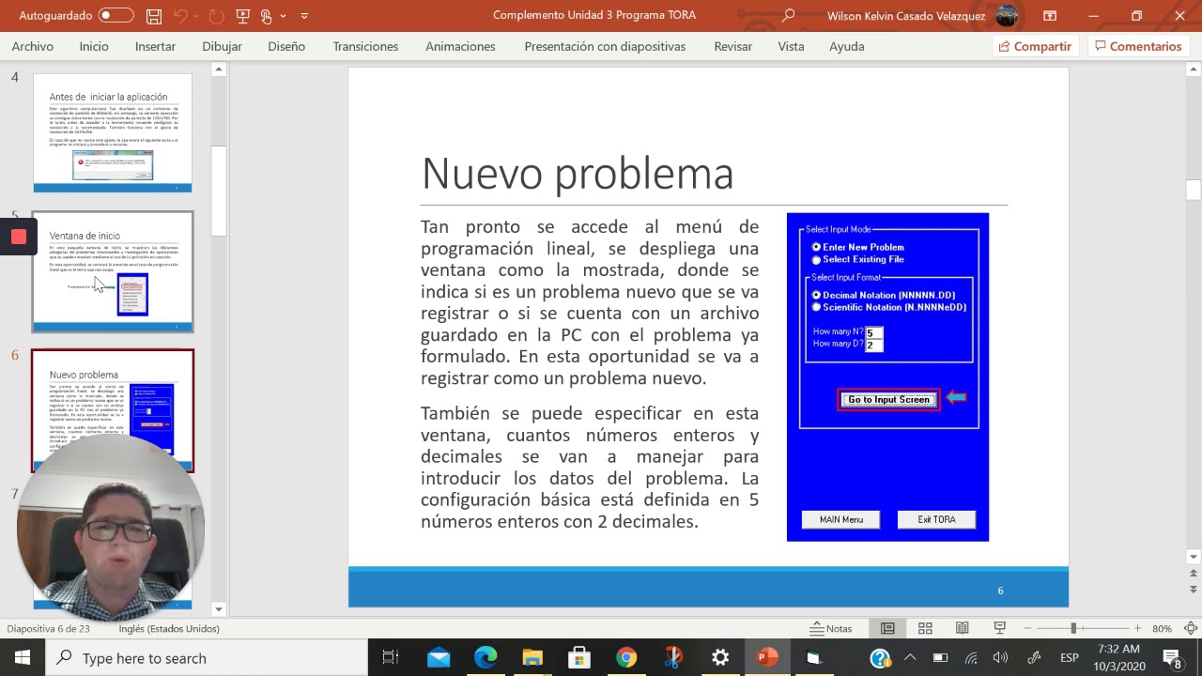Switch to the Insertar tab
The height and width of the screenshot is (676, 1202).
point(155,46)
